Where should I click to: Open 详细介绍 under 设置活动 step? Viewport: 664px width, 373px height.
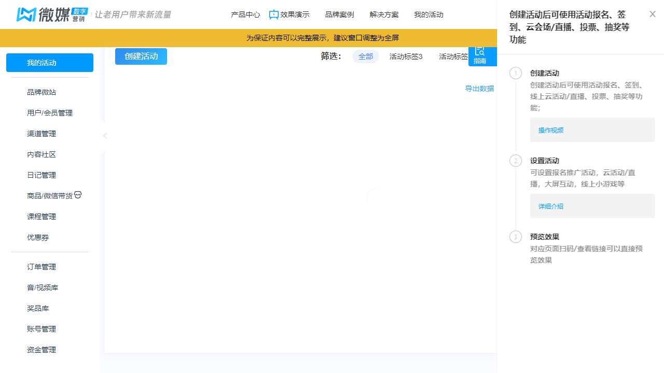[x=550, y=206]
